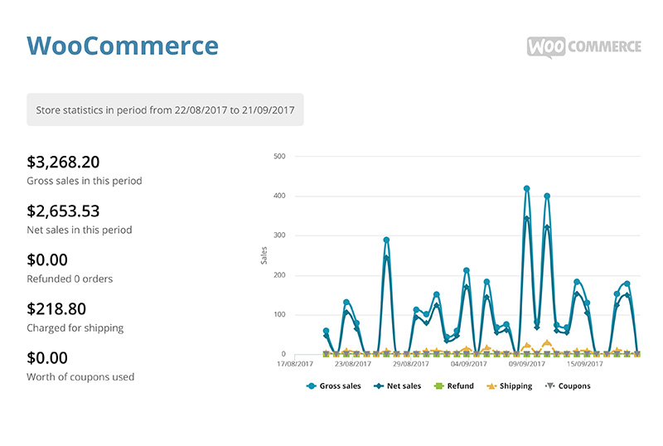Click the 300 y-axis tick label
This screenshot has width=663, height=446.
coord(279,235)
